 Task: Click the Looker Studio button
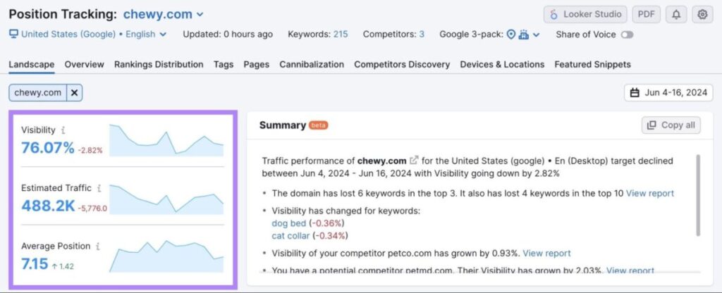585,14
